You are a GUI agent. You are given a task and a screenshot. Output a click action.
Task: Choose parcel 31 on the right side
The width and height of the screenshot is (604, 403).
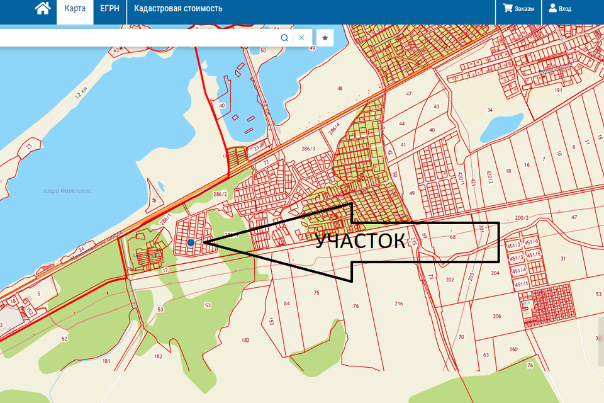coord(563,259)
